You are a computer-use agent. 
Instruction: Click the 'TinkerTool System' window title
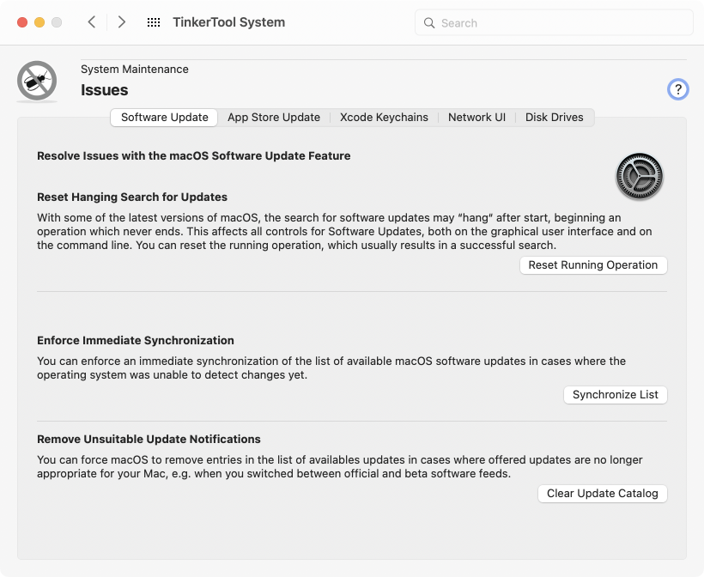coord(229,22)
